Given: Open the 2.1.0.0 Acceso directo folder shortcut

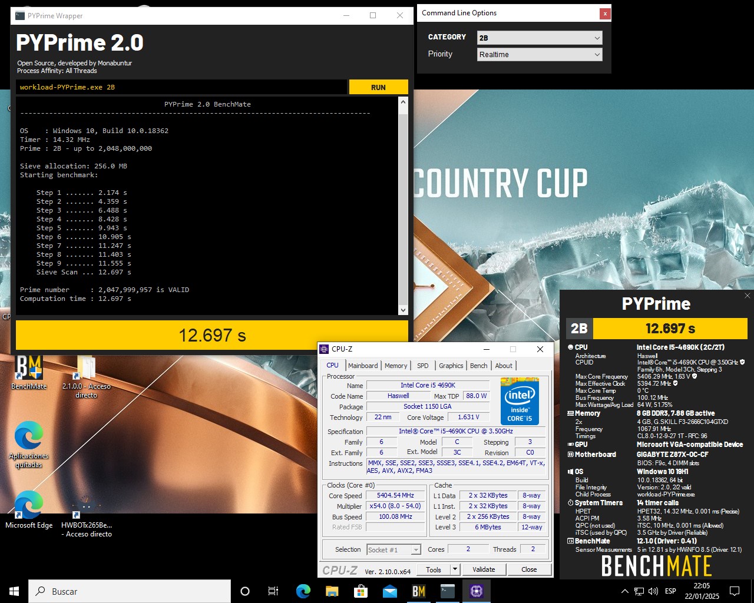Looking at the screenshot, I should pyautogui.click(x=86, y=377).
